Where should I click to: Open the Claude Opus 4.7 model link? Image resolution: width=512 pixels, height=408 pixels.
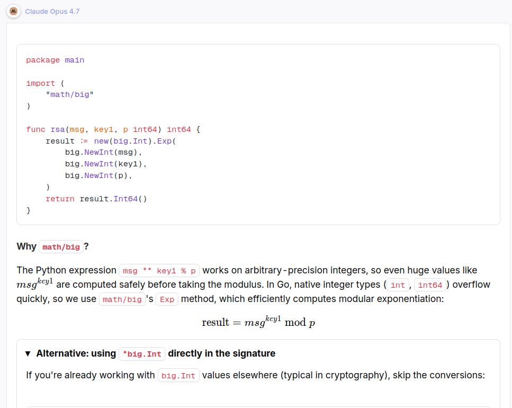[x=52, y=12]
